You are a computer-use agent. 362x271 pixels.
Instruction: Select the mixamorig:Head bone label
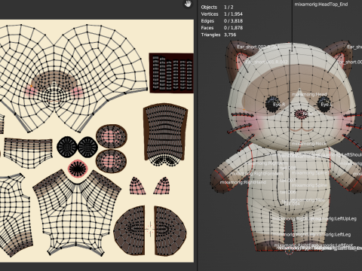coord(309,95)
